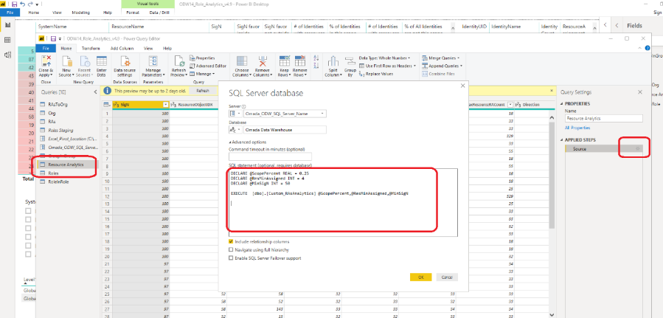Switch to Add Column ribbon tab
Viewport: 663px width, 318px height.
coord(122,49)
